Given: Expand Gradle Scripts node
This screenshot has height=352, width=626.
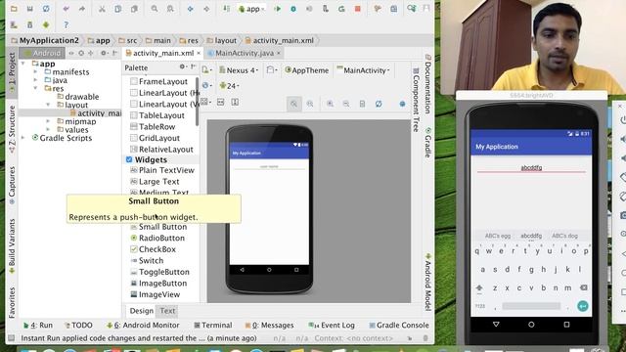Looking at the screenshot, I should (23, 138).
